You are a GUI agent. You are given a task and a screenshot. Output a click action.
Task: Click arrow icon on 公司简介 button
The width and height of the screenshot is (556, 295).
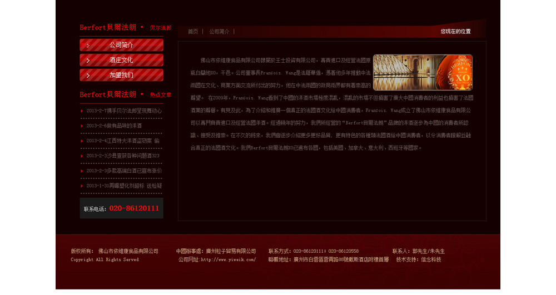88,46
